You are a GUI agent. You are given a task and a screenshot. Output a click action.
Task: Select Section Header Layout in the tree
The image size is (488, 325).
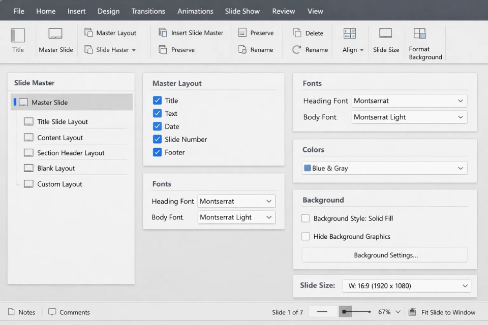[x=70, y=153]
